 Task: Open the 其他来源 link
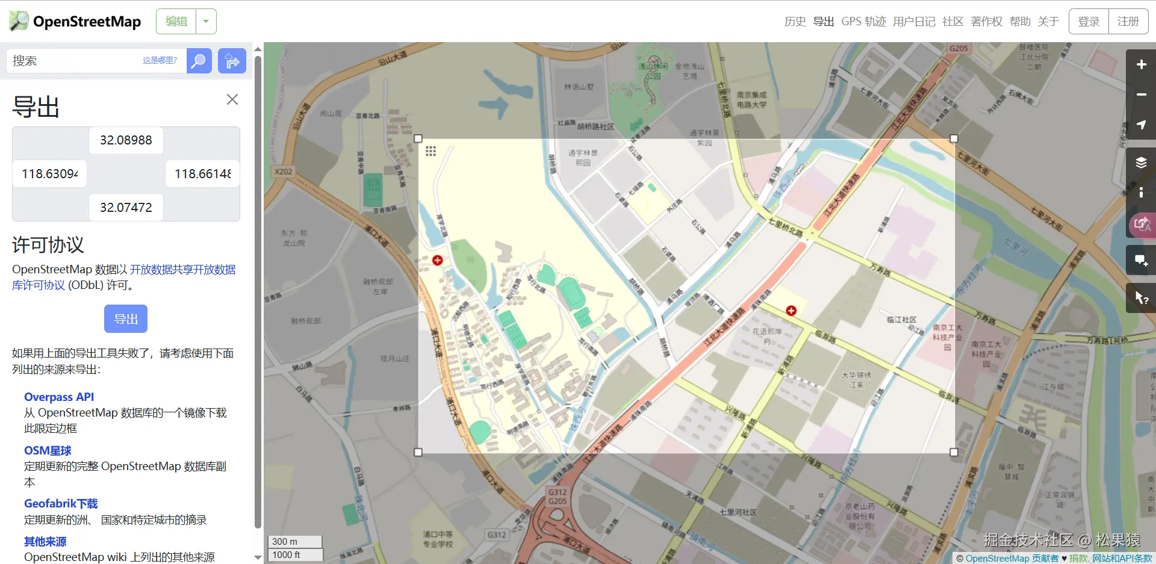click(x=45, y=542)
